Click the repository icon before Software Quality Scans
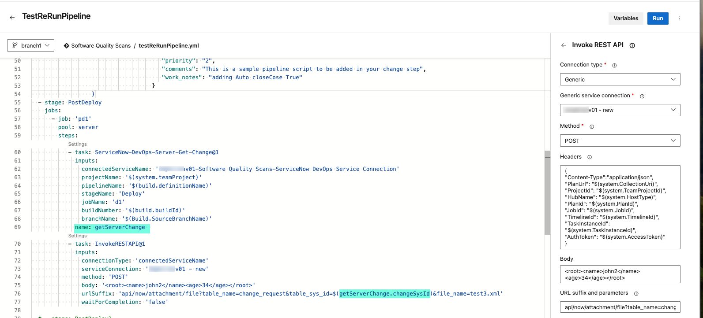 click(x=66, y=45)
